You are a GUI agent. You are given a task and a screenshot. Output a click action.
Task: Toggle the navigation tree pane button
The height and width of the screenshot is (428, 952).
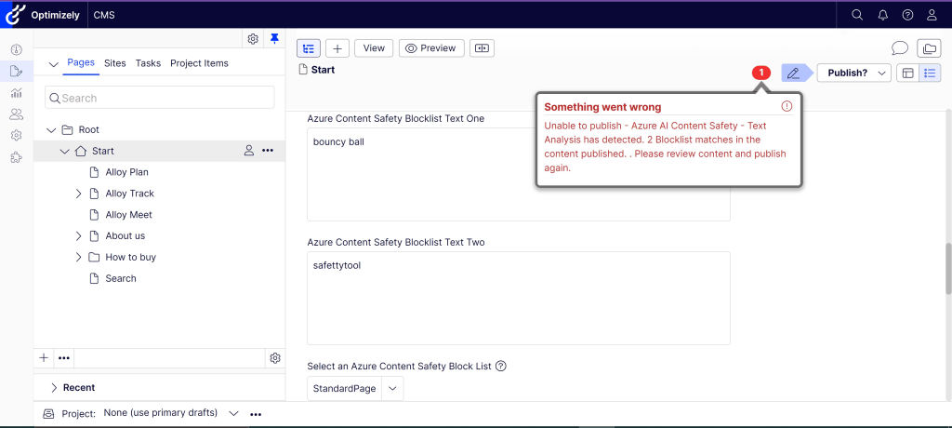click(x=309, y=48)
